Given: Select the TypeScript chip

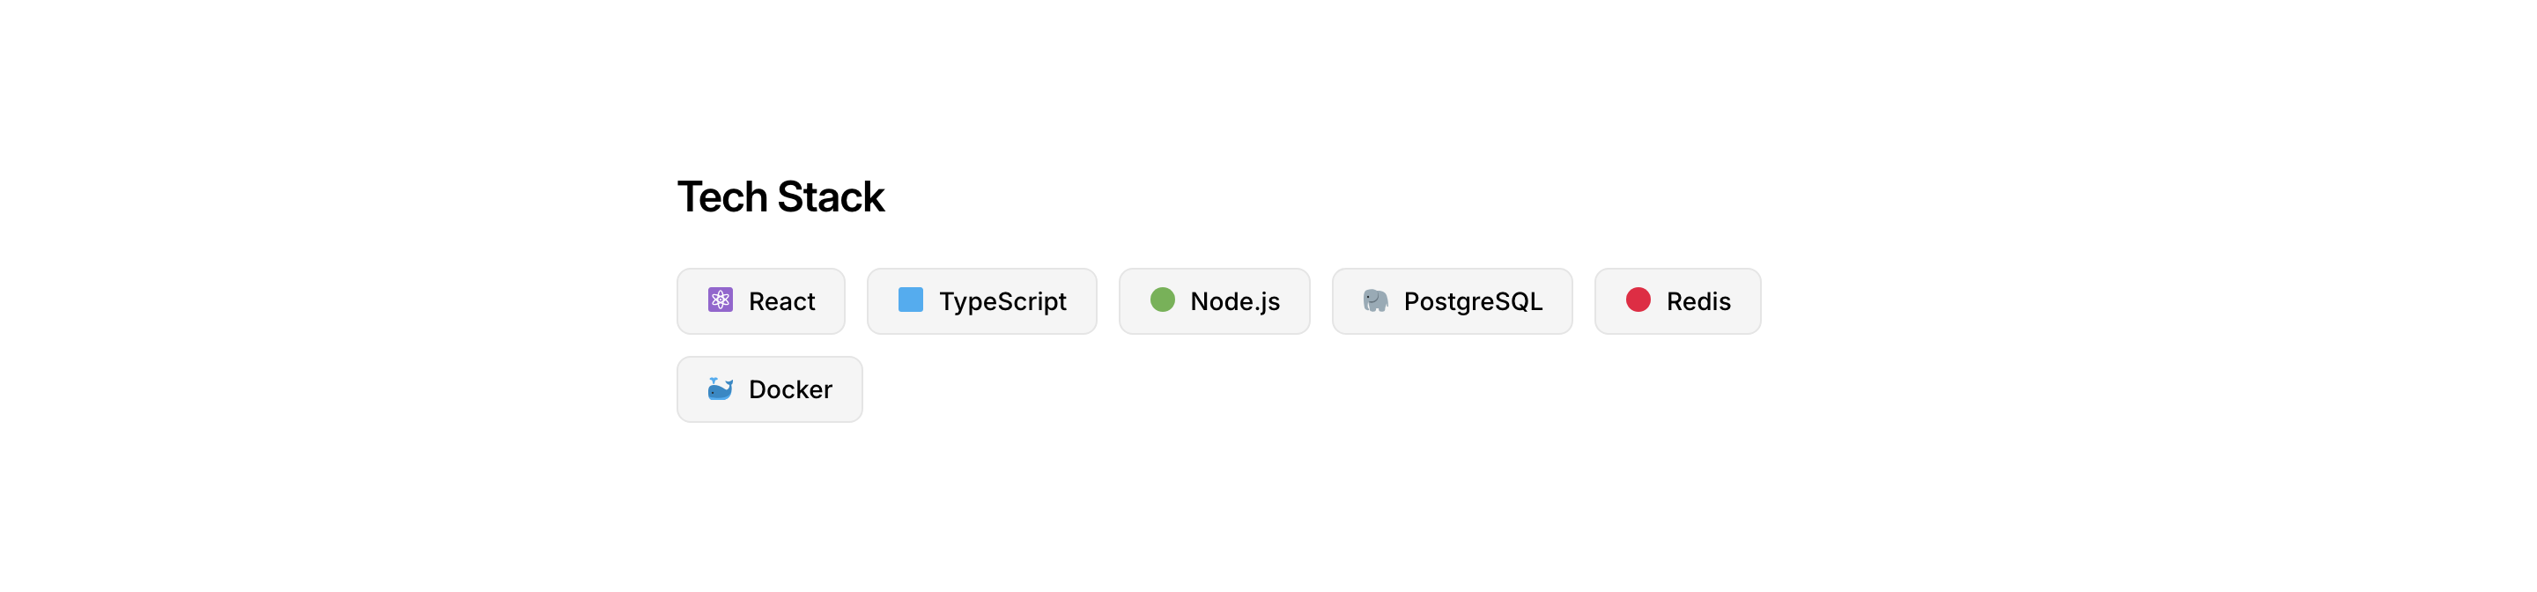Looking at the screenshot, I should pos(981,301).
